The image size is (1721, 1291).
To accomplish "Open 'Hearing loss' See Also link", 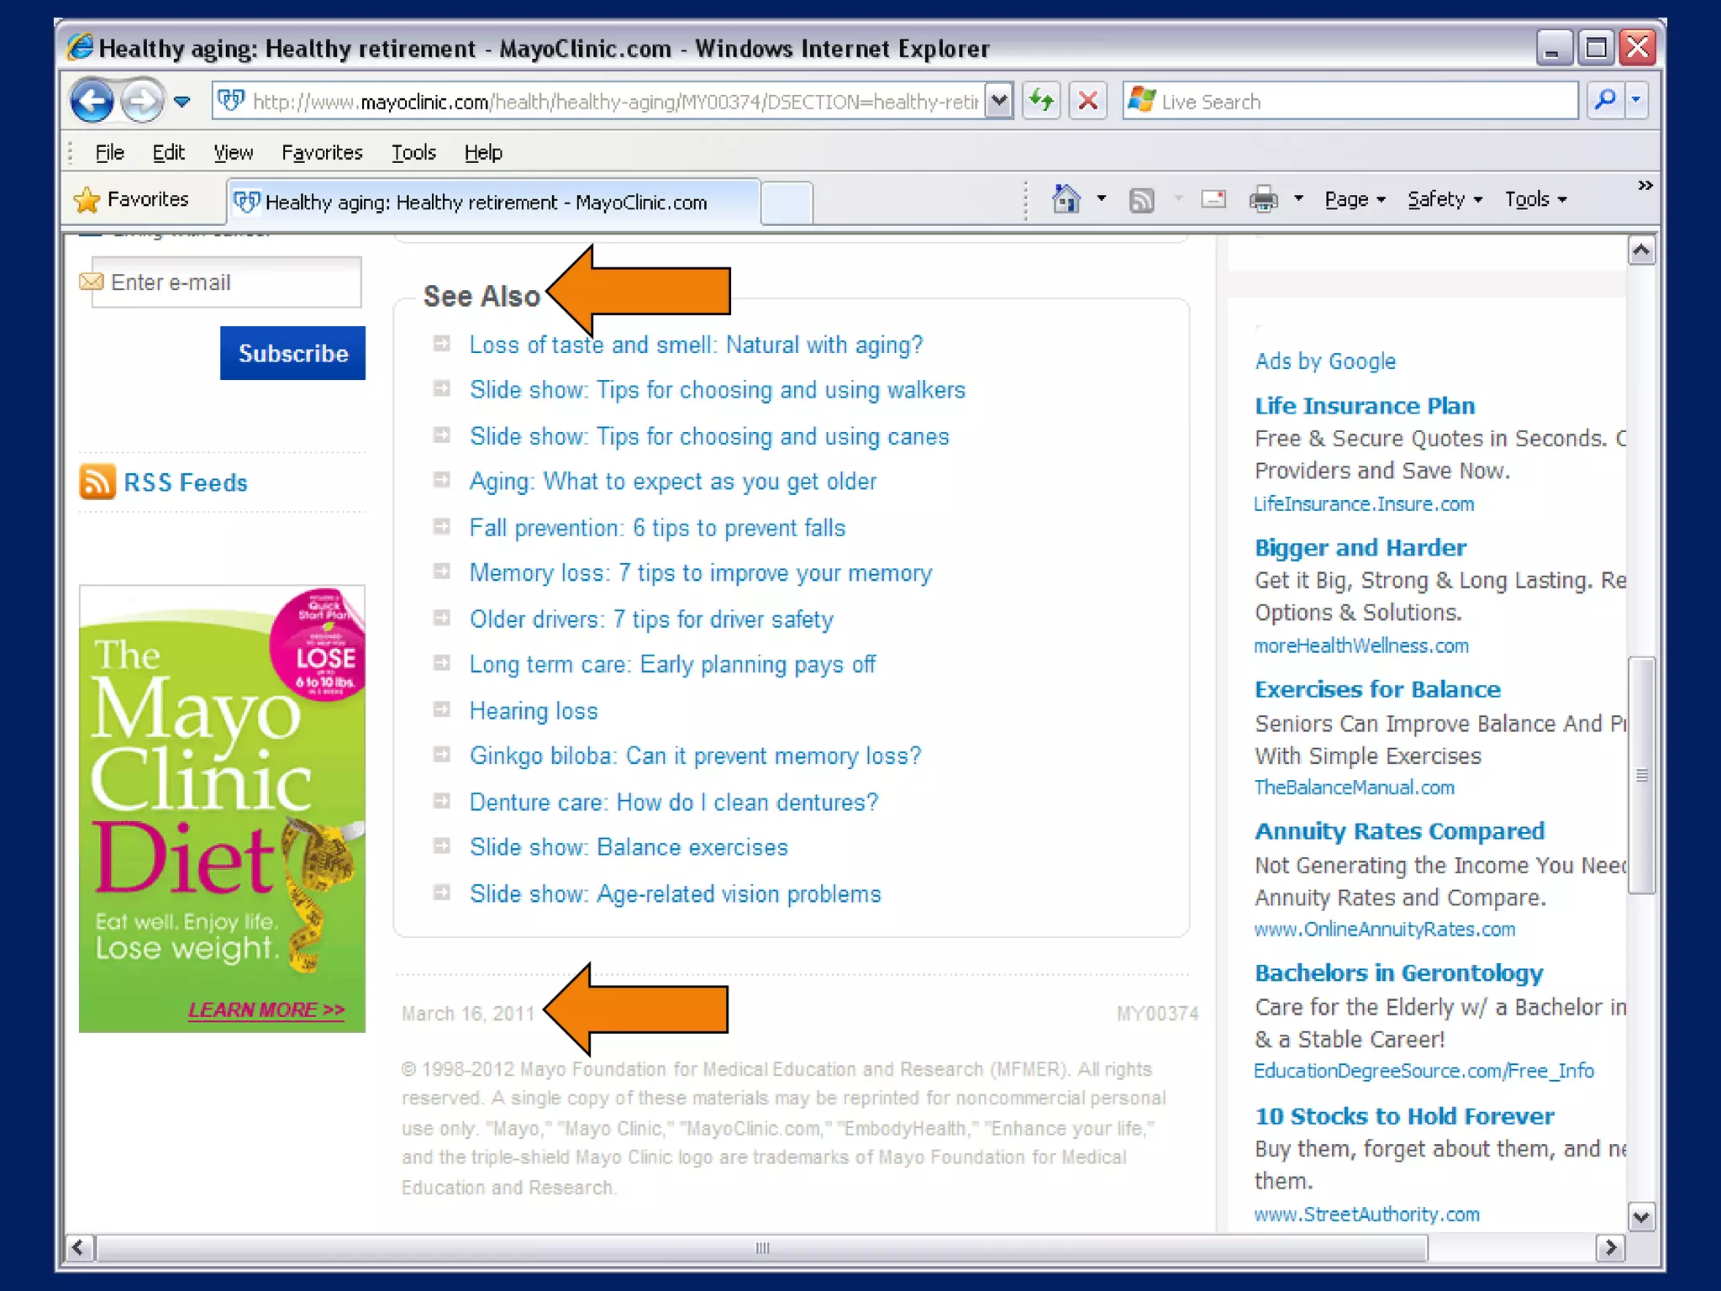I will [534, 711].
